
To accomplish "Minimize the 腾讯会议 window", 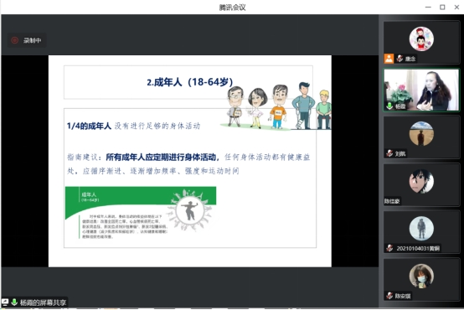I will click(x=428, y=7).
